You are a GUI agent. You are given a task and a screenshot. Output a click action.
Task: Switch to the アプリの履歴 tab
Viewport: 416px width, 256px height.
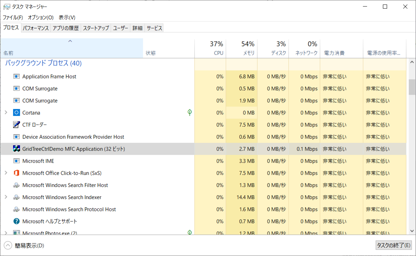[66, 28]
